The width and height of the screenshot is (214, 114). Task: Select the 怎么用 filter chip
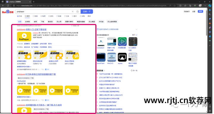(x=59, y=22)
